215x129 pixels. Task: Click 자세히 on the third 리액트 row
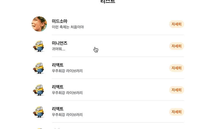tap(177, 112)
